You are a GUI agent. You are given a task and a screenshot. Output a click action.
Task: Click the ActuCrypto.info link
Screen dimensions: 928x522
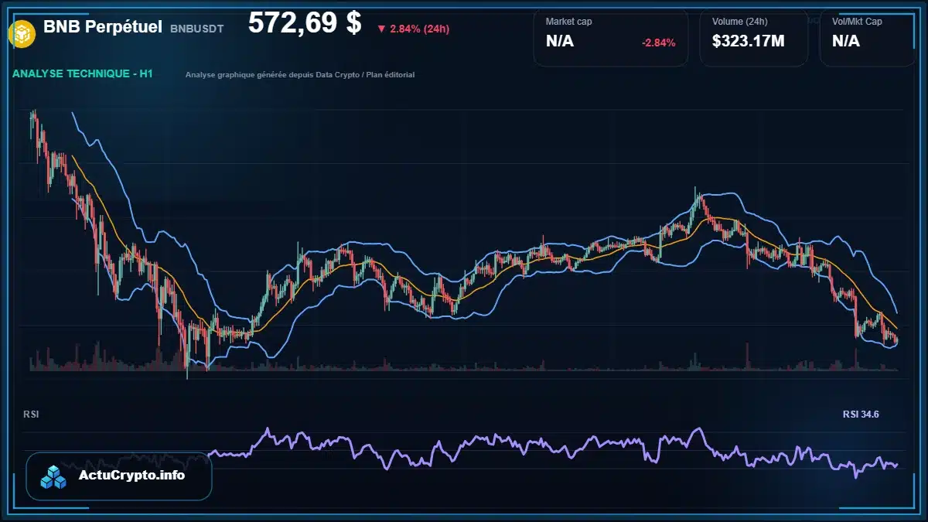132,476
